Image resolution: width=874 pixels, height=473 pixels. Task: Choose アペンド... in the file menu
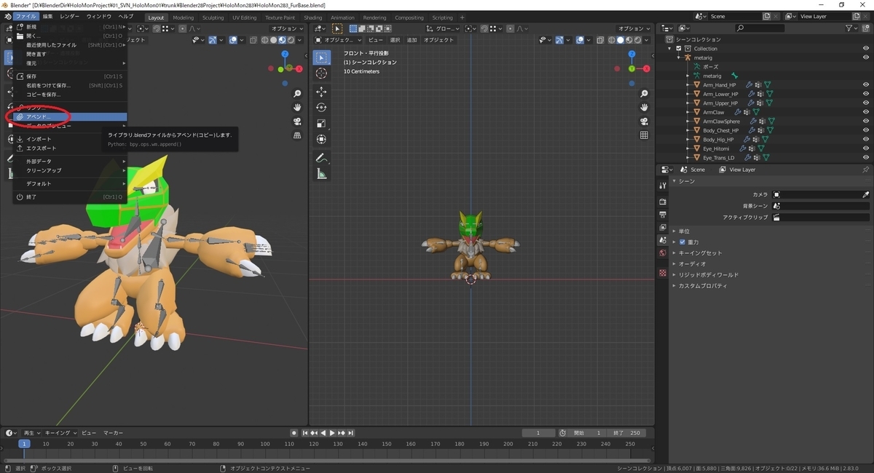click(70, 116)
